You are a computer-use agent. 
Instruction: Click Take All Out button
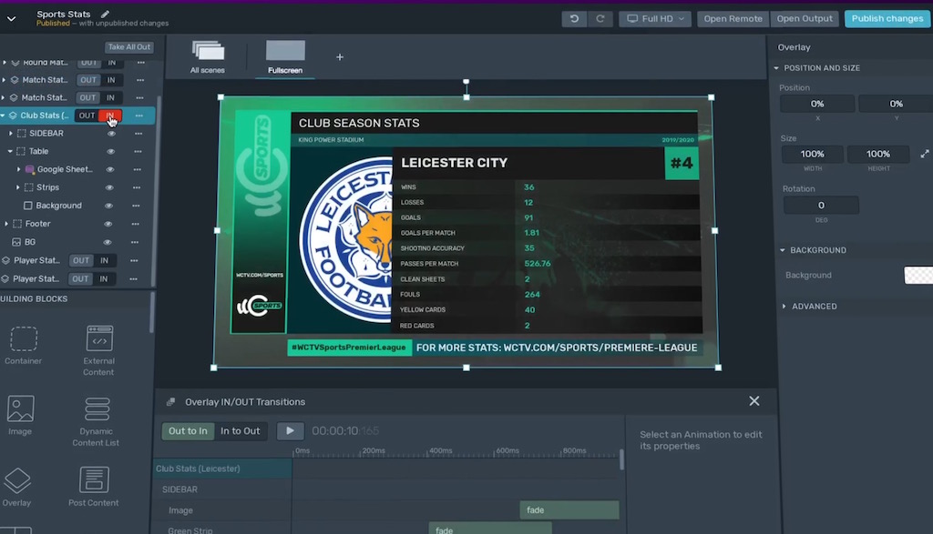129,47
